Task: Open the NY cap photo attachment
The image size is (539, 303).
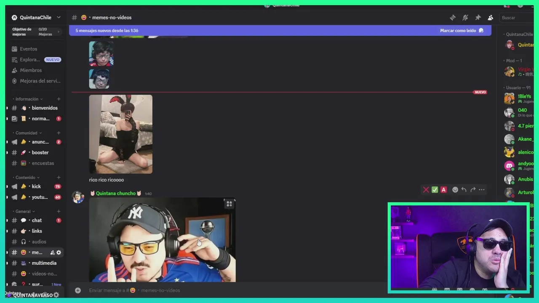Action: (162, 240)
